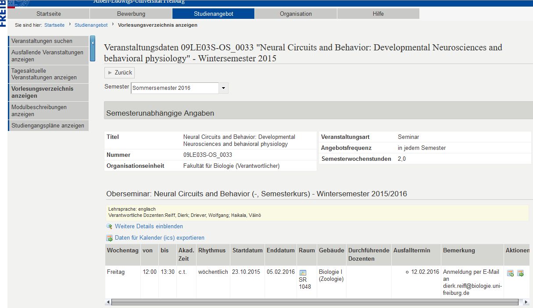Click the Studienangebot breadcrumb link
This screenshot has height=308, width=533.
[91, 25]
